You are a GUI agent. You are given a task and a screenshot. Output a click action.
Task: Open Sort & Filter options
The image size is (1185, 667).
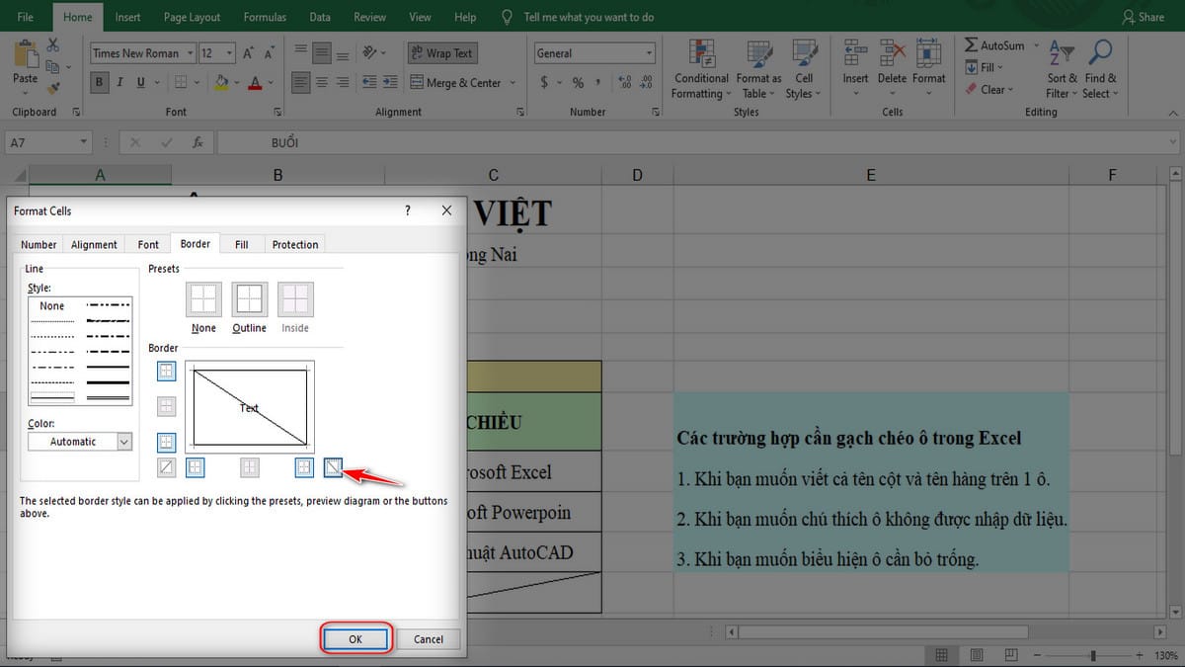point(1061,68)
